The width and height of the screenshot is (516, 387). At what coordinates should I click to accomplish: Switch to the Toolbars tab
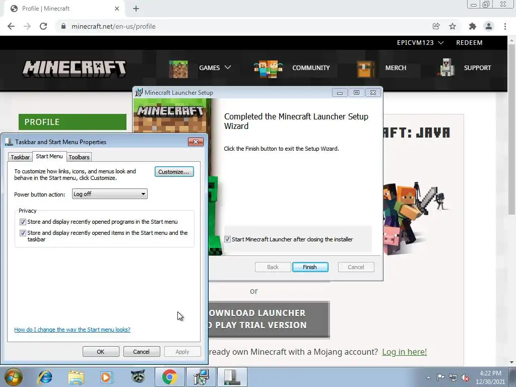(79, 157)
